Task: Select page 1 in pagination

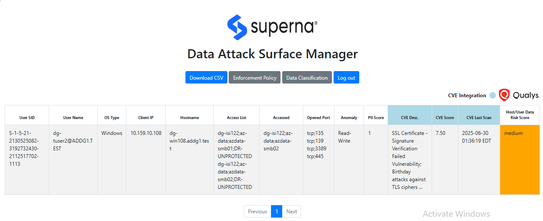Action: point(277,212)
